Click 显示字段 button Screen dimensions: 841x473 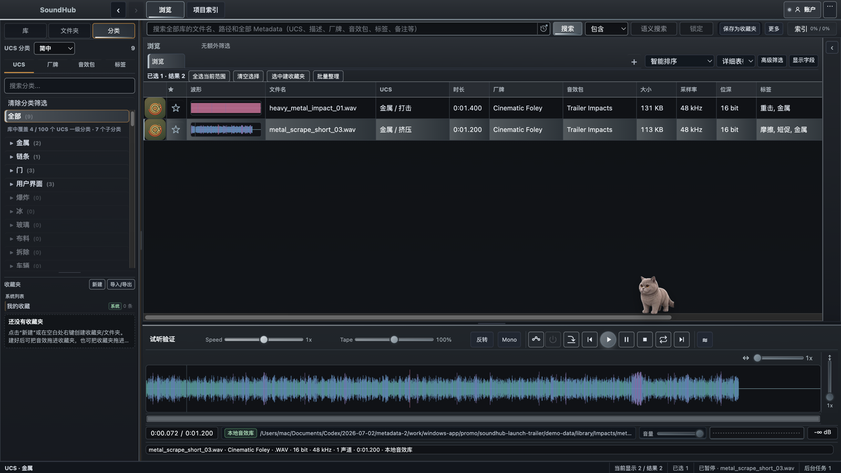(x=803, y=60)
